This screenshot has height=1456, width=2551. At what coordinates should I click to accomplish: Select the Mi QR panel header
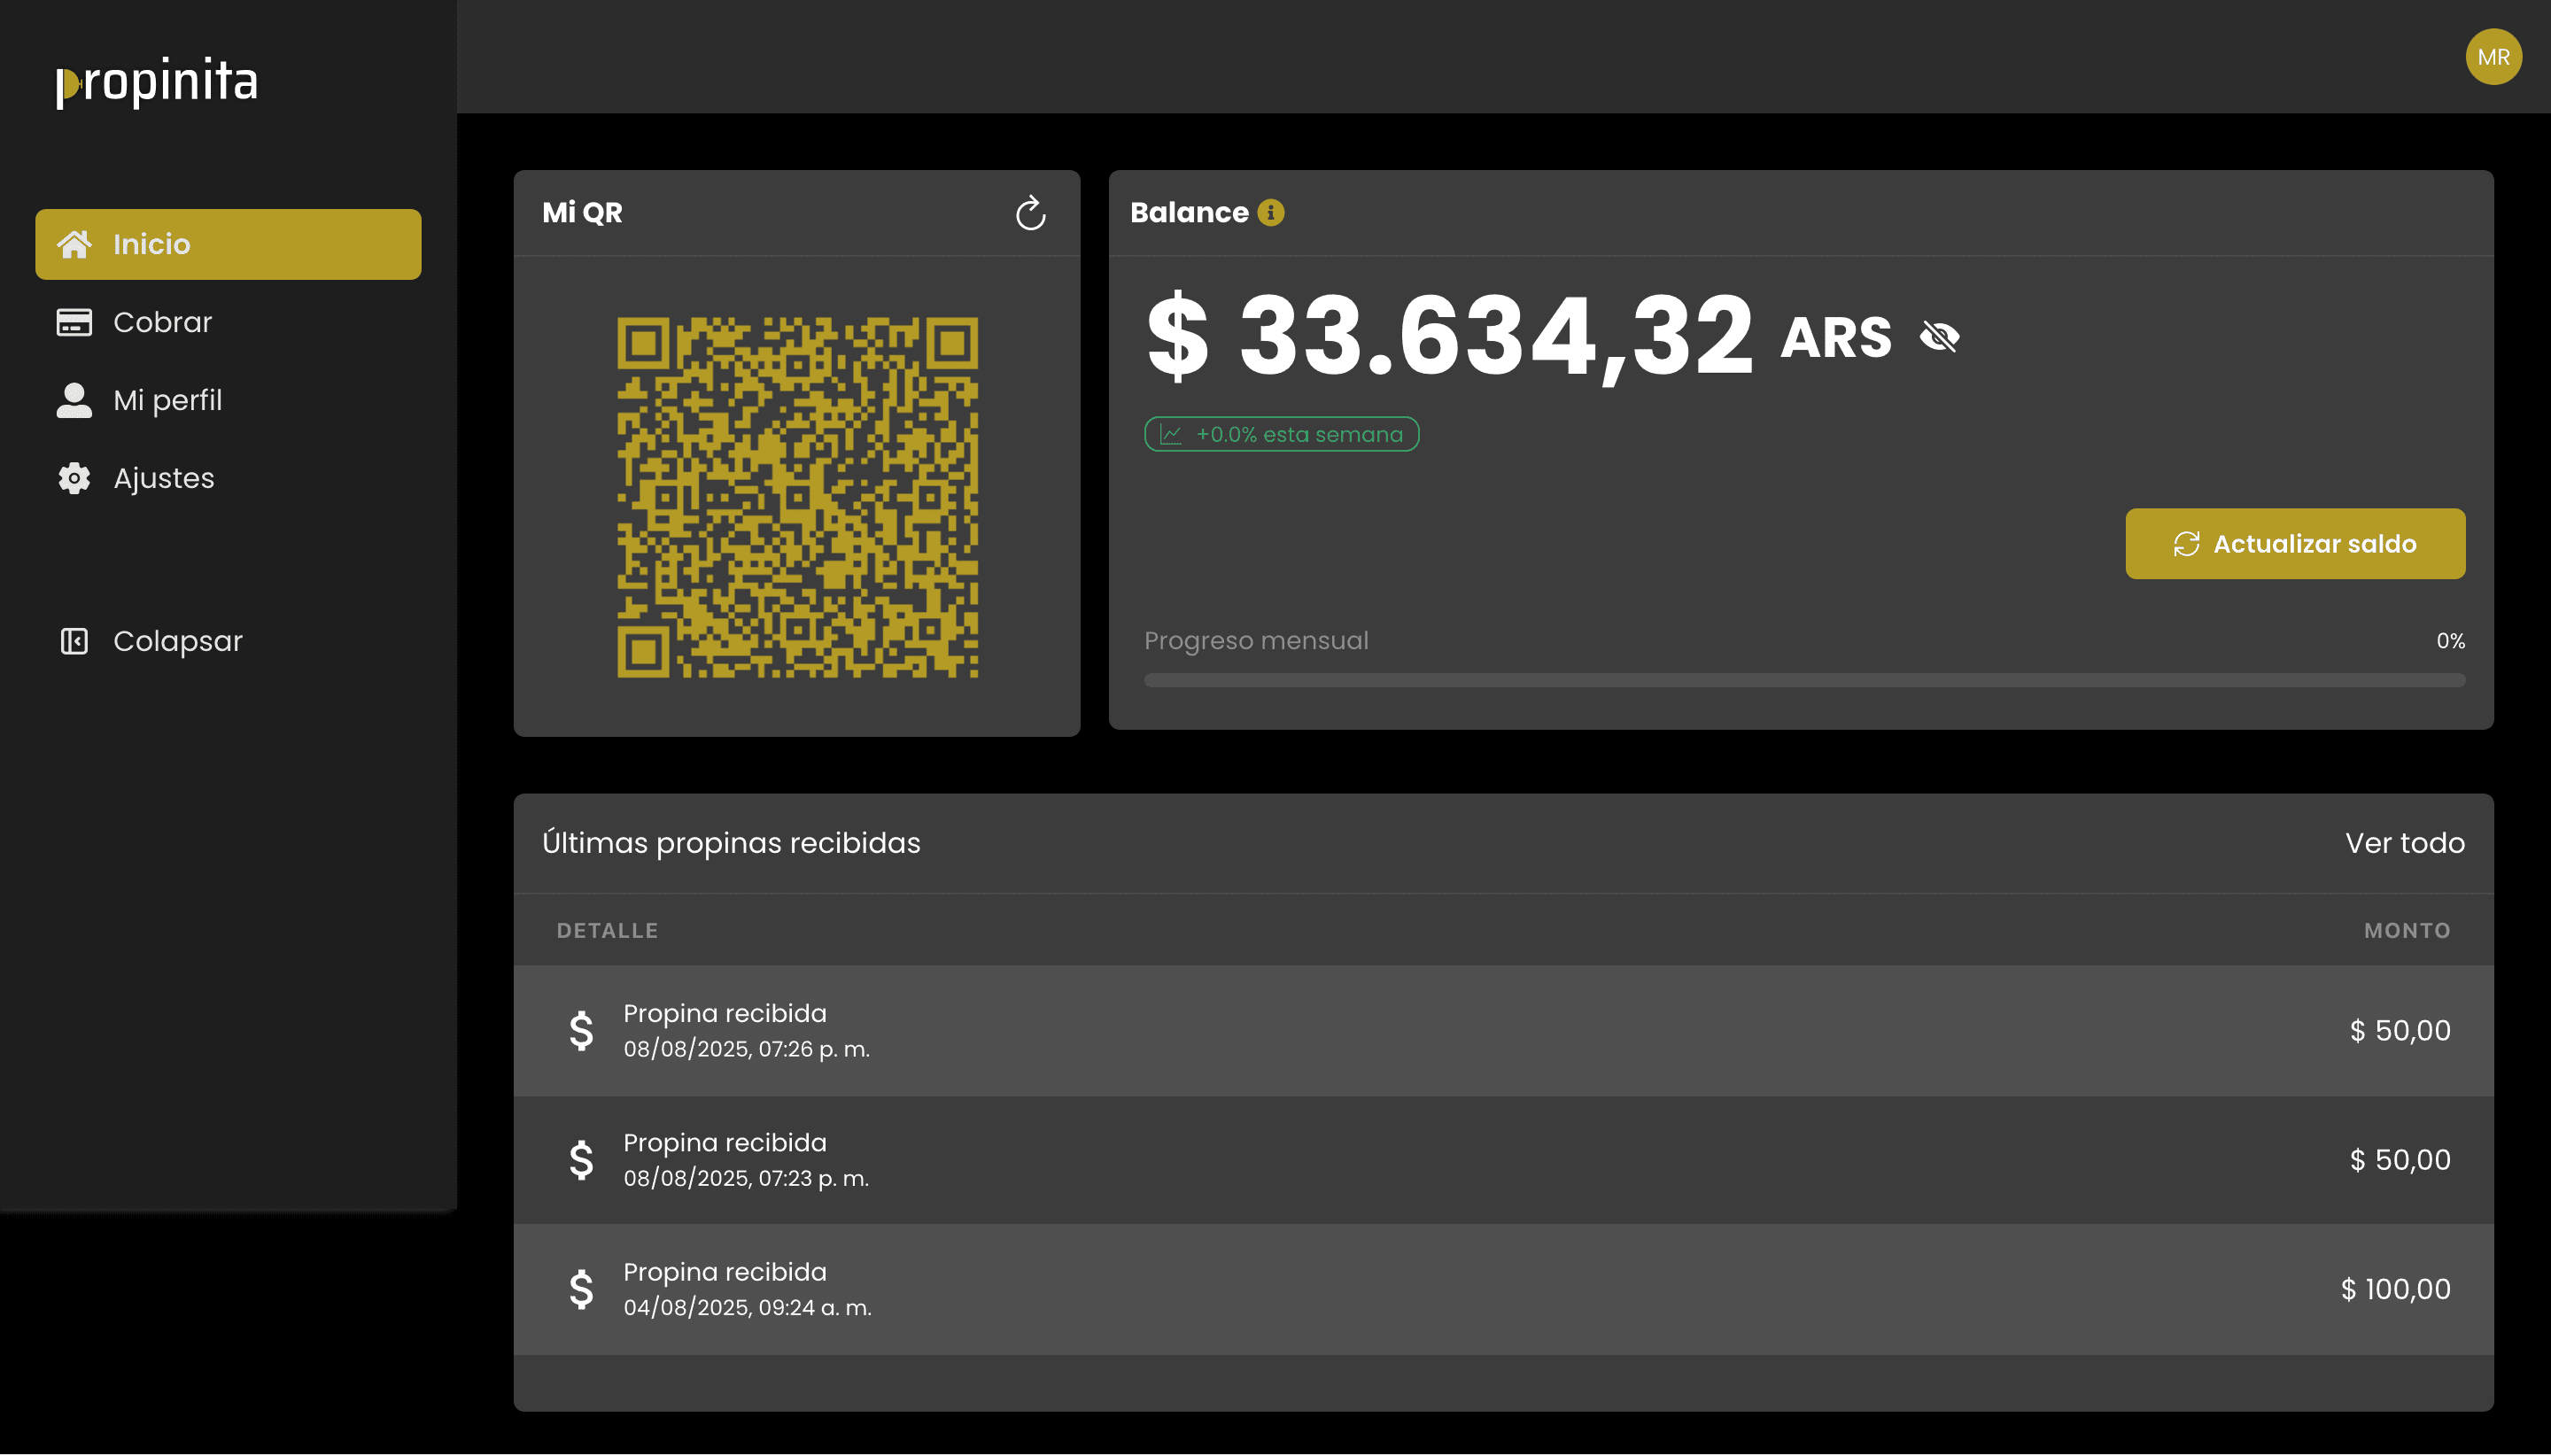[583, 212]
